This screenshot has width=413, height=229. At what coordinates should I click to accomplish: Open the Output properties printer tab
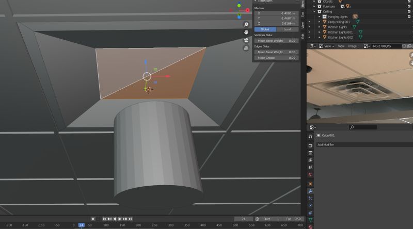pyautogui.click(x=310, y=153)
